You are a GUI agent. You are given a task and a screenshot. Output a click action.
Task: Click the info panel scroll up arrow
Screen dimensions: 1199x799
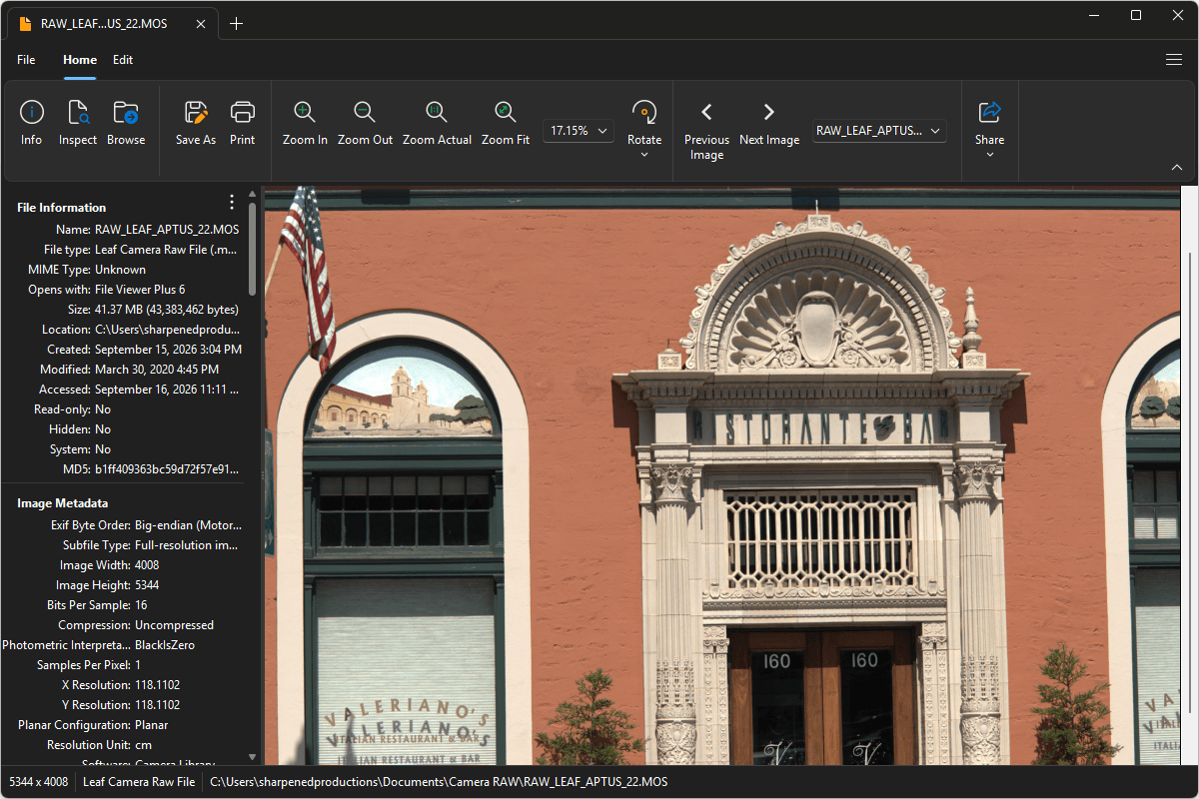(253, 195)
